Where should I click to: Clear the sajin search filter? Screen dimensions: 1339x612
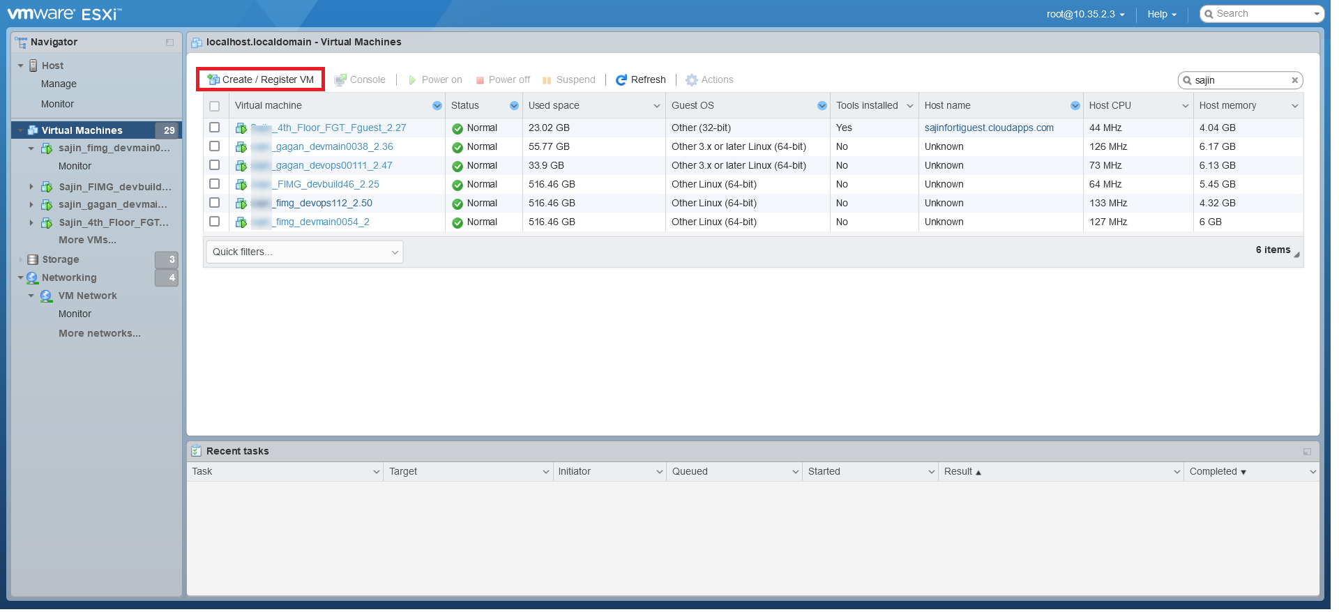[1294, 80]
